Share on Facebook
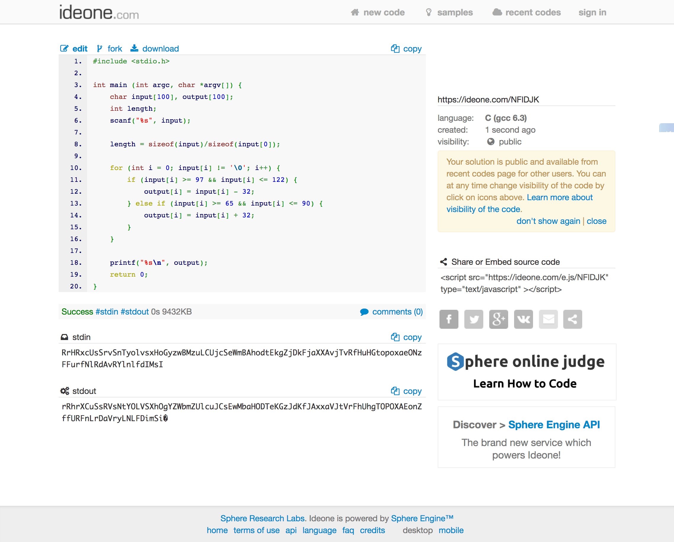Image resolution: width=674 pixels, height=542 pixels. pyautogui.click(x=449, y=319)
